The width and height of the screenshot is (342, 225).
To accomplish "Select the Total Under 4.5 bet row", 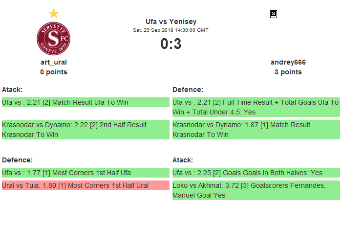I will pos(256,107).
